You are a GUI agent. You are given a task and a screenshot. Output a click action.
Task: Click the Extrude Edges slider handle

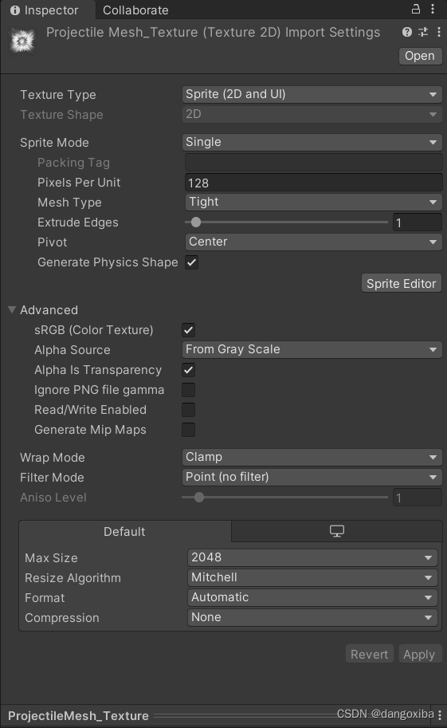tap(196, 222)
